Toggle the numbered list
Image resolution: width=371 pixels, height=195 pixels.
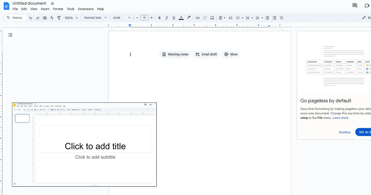pos(258,18)
